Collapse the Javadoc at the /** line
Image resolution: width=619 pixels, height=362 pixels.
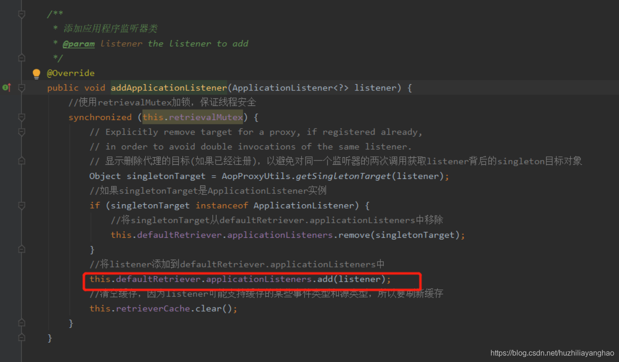(x=21, y=15)
